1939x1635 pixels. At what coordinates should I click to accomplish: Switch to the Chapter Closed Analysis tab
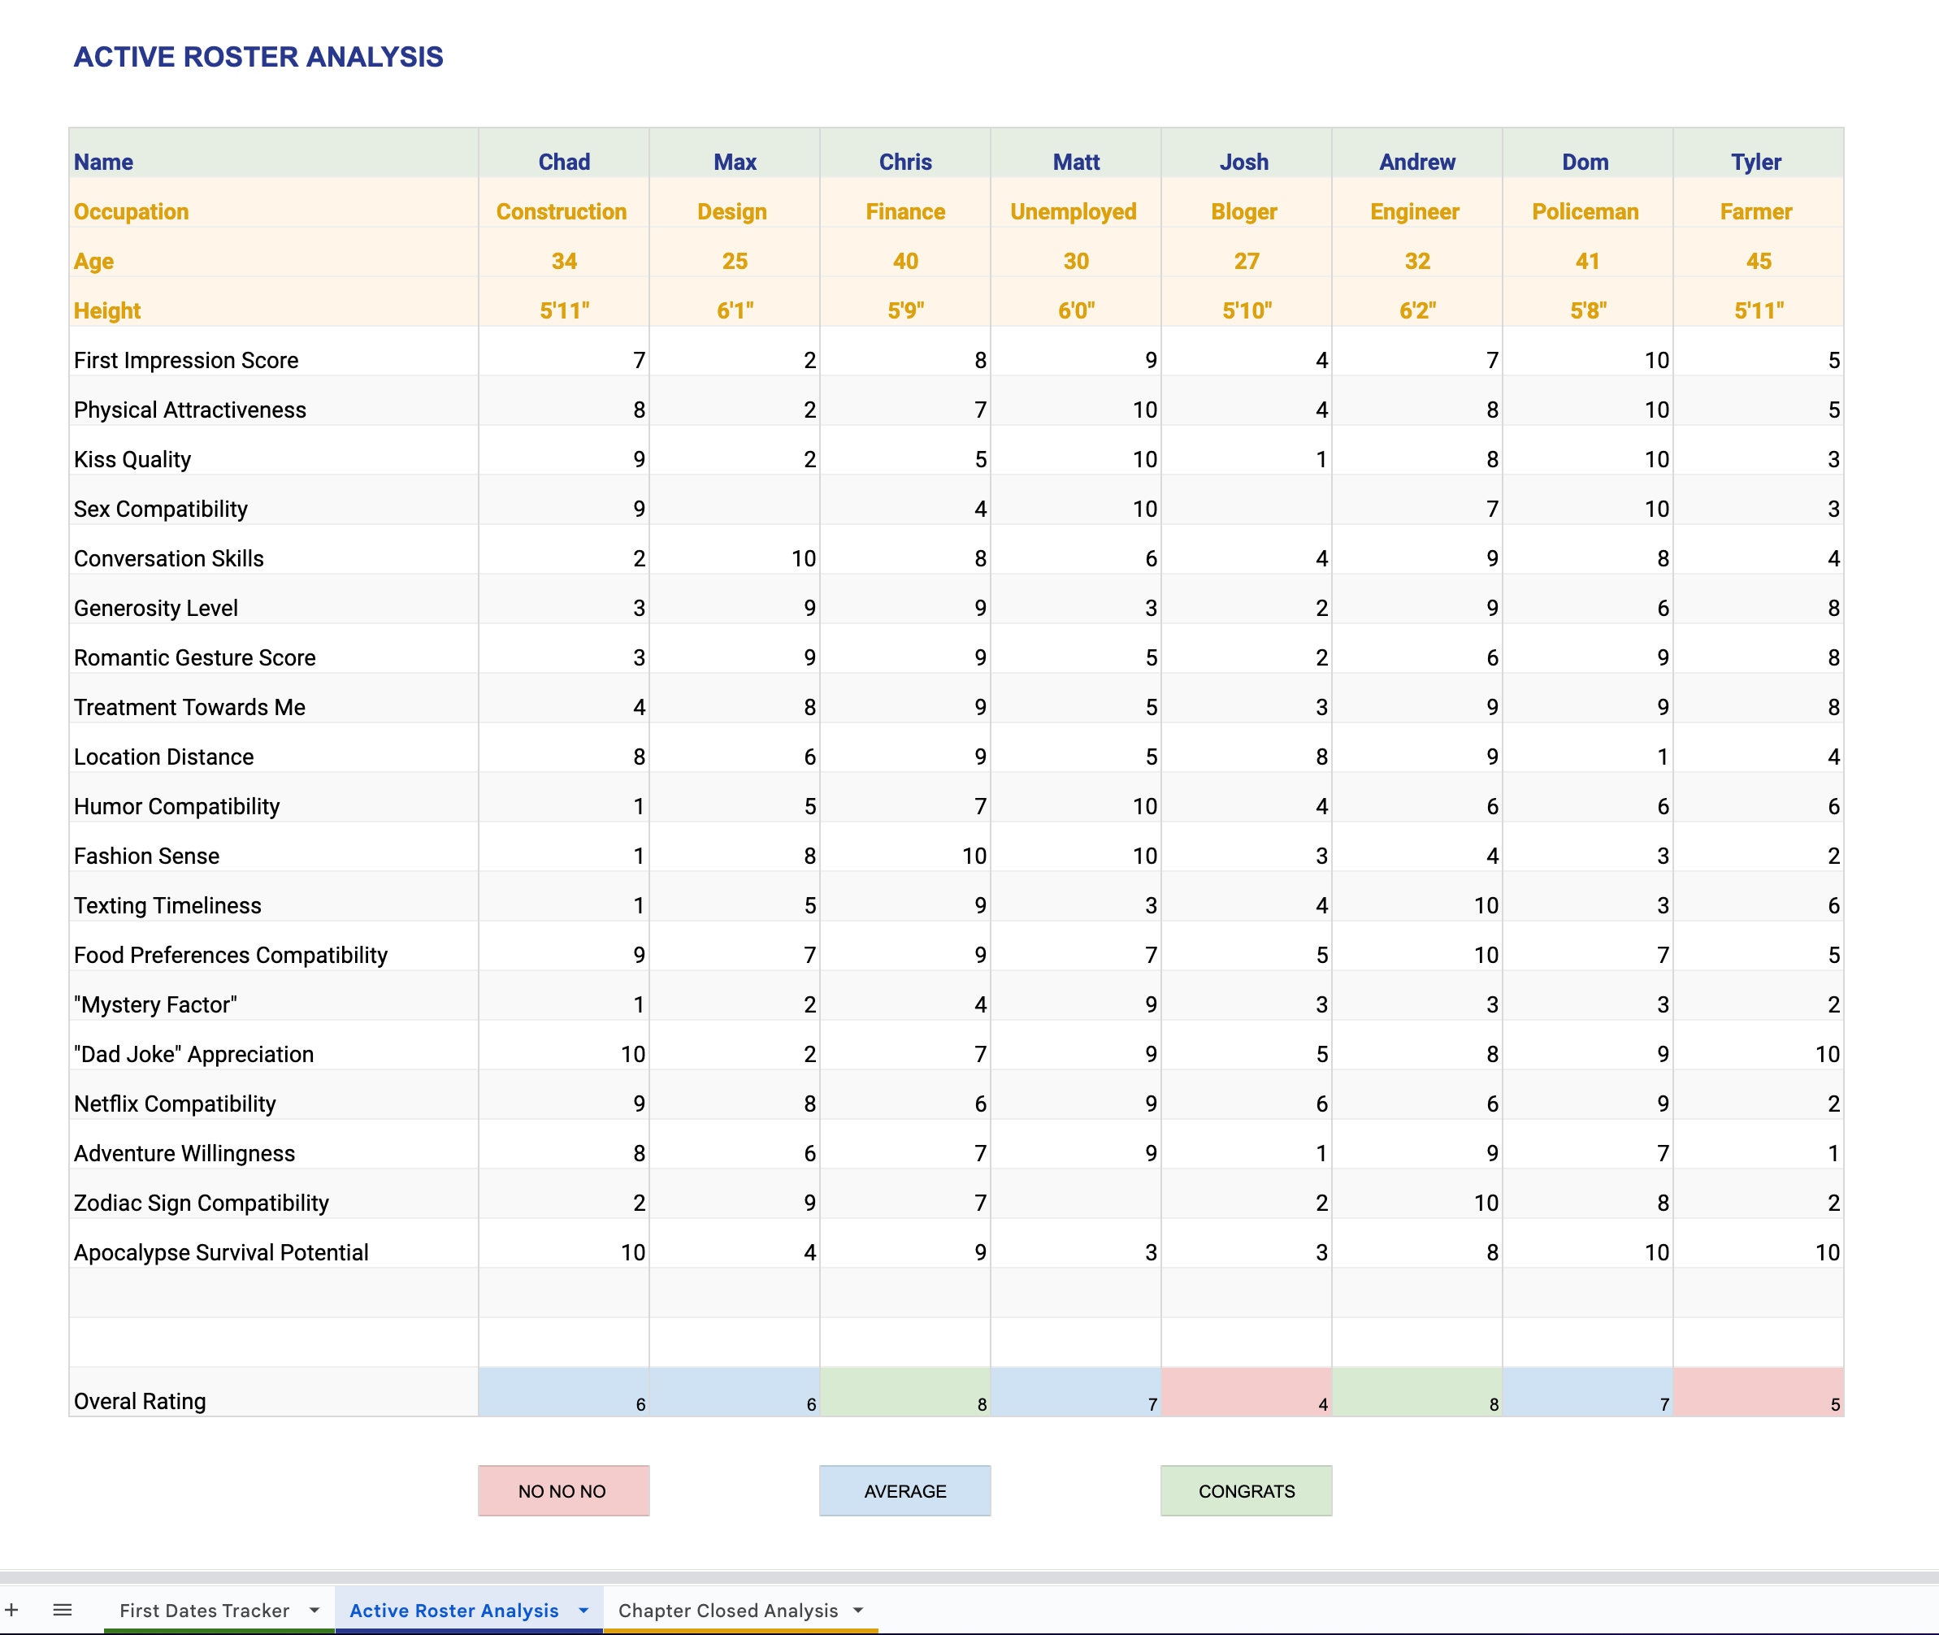point(730,1610)
